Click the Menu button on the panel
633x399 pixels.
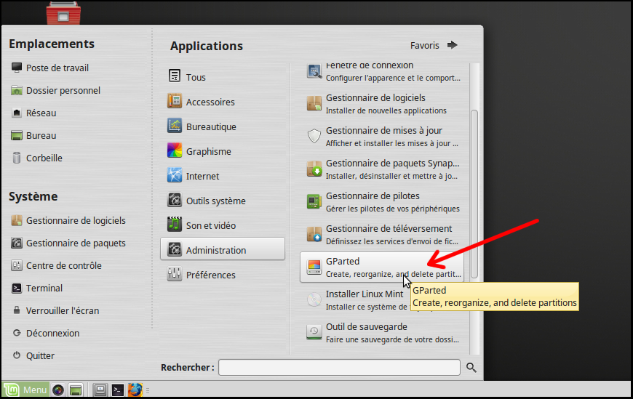click(25, 390)
